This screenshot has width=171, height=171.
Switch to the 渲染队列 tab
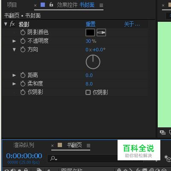pyautogui.click(x=24, y=145)
